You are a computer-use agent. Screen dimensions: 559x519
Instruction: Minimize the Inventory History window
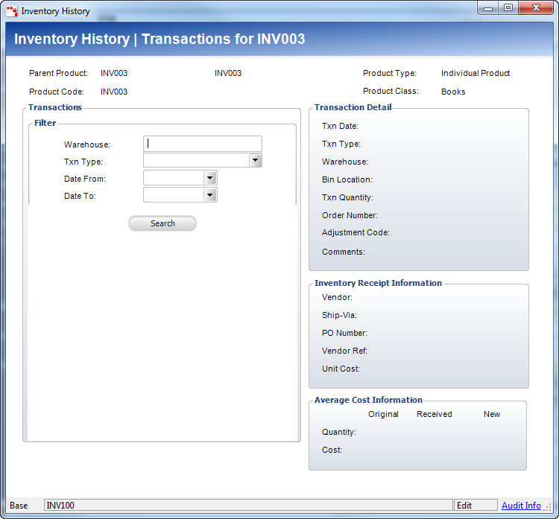(489, 8)
